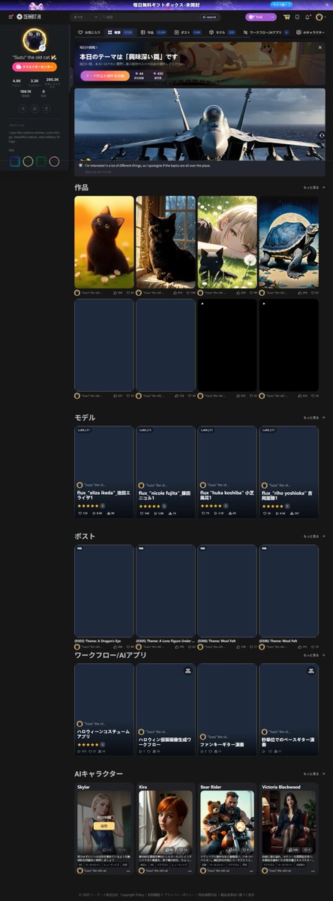Open the blonde girl with cat artwork
Viewport: 333px width, 901px height.
coord(227,242)
